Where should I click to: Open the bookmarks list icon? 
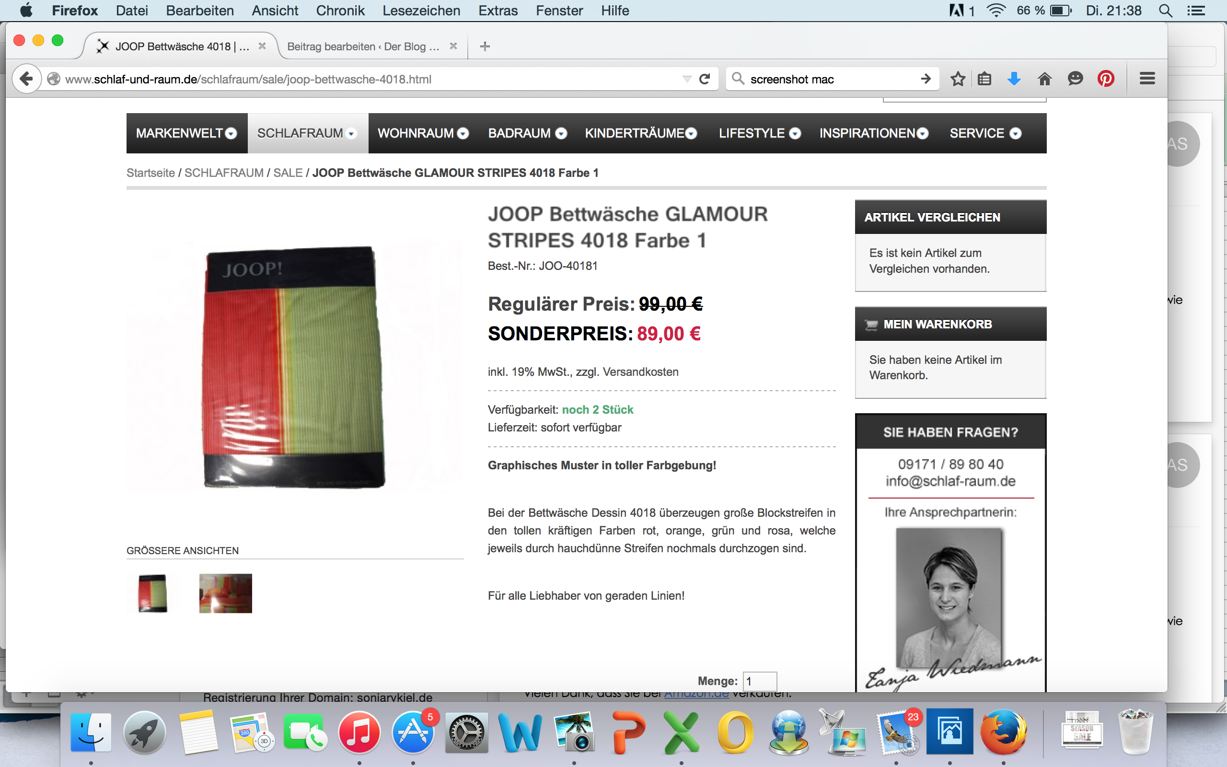[984, 79]
